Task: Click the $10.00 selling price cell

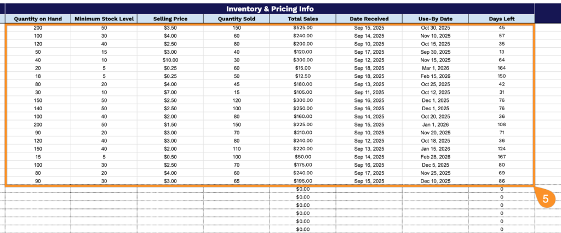Action: (x=170, y=60)
